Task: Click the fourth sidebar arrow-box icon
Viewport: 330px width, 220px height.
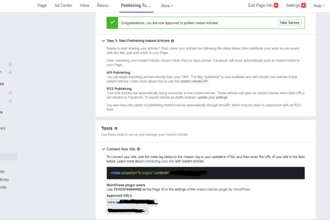Action: [10, 100]
